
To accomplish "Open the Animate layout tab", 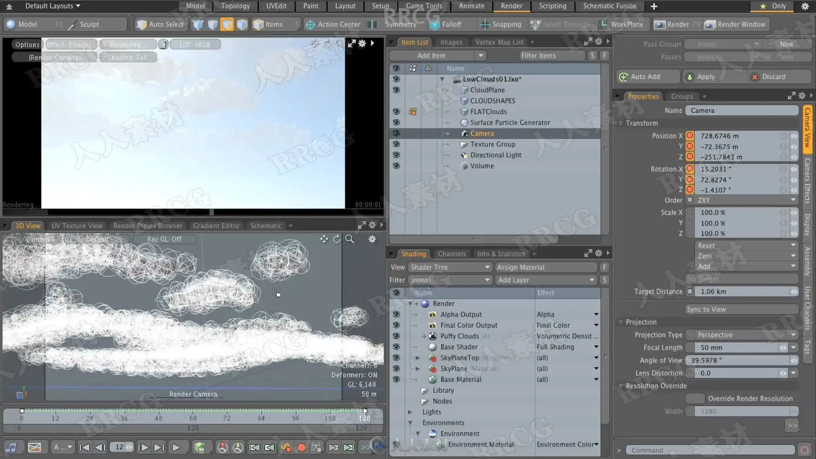I will point(471,6).
